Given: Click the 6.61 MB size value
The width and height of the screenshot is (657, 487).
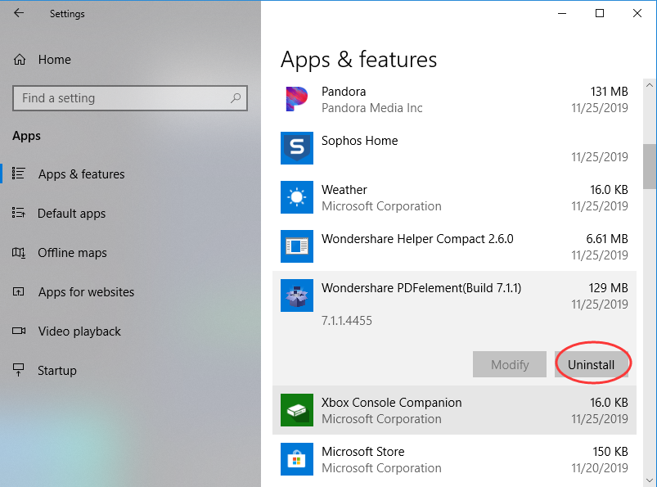Looking at the screenshot, I should [607, 238].
